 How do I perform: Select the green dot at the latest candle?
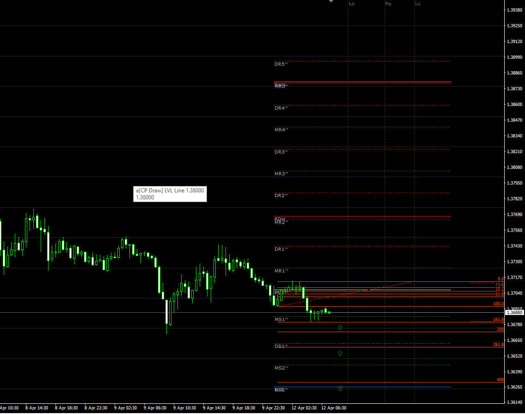coord(329,313)
